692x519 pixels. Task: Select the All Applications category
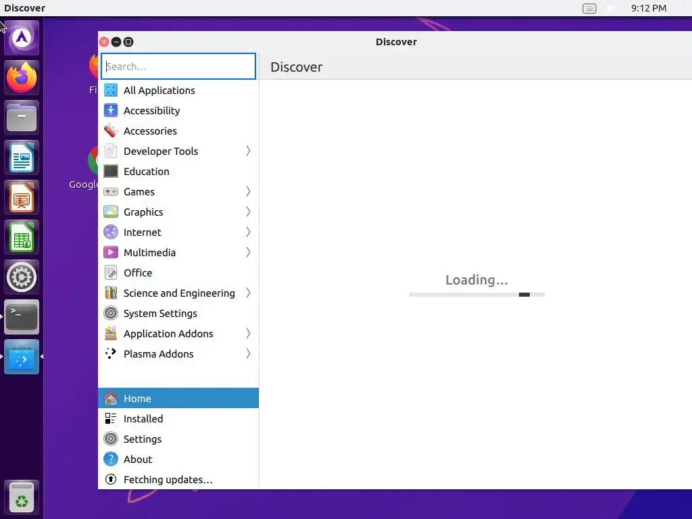(x=178, y=90)
